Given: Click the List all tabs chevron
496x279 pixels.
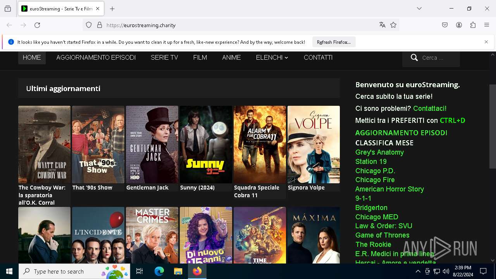Looking at the screenshot, I should coord(419,9).
